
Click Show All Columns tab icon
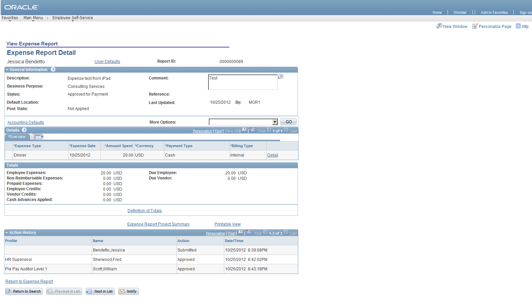pos(39,137)
